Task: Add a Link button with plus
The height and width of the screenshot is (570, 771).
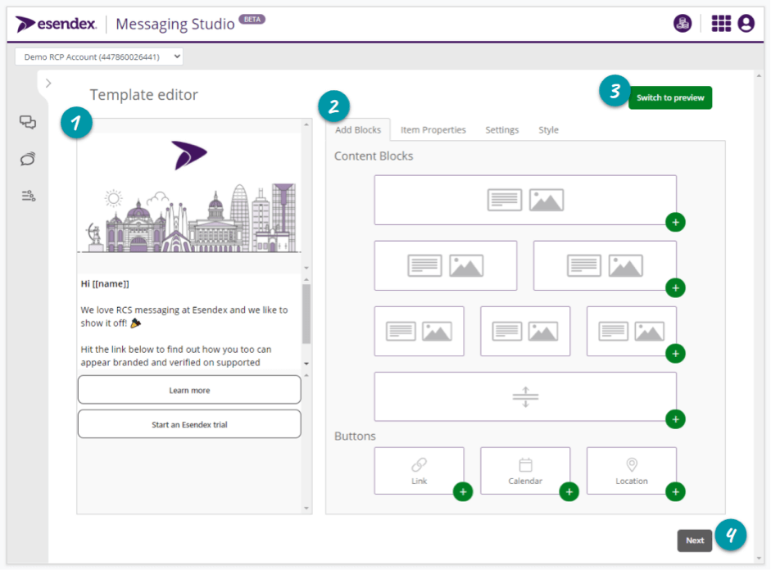Action: (x=463, y=491)
